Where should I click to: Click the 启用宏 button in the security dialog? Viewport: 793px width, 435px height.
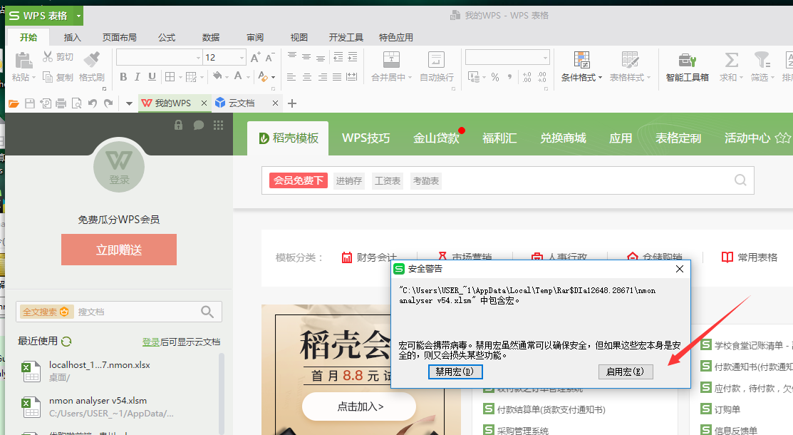[624, 372]
